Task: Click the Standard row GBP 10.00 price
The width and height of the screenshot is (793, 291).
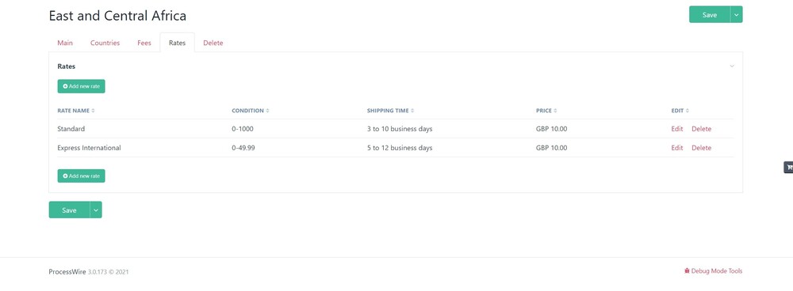Action: [552, 129]
